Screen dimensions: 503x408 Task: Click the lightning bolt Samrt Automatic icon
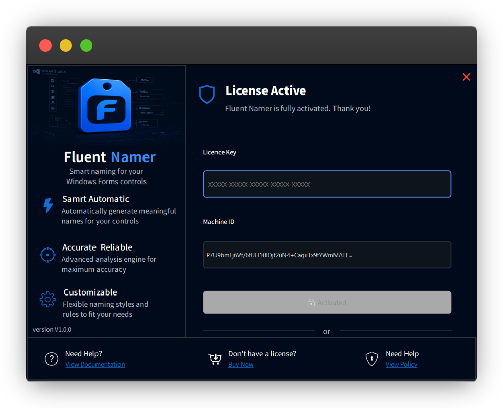(48, 206)
